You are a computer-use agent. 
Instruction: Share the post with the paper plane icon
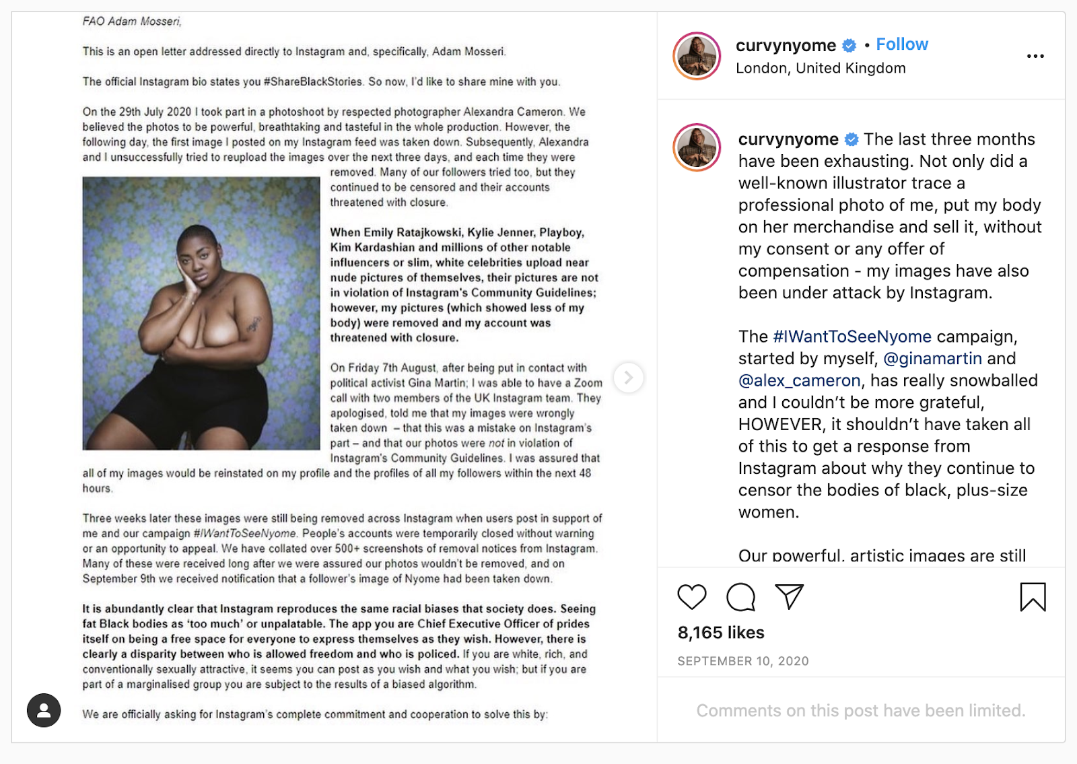pos(789,596)
